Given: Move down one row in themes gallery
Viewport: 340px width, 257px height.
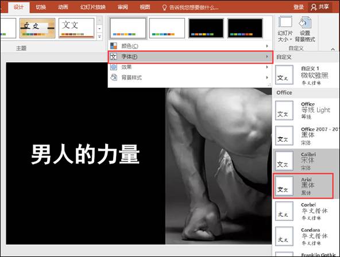Looking at the screenshot, I should [x=99, y=29].
